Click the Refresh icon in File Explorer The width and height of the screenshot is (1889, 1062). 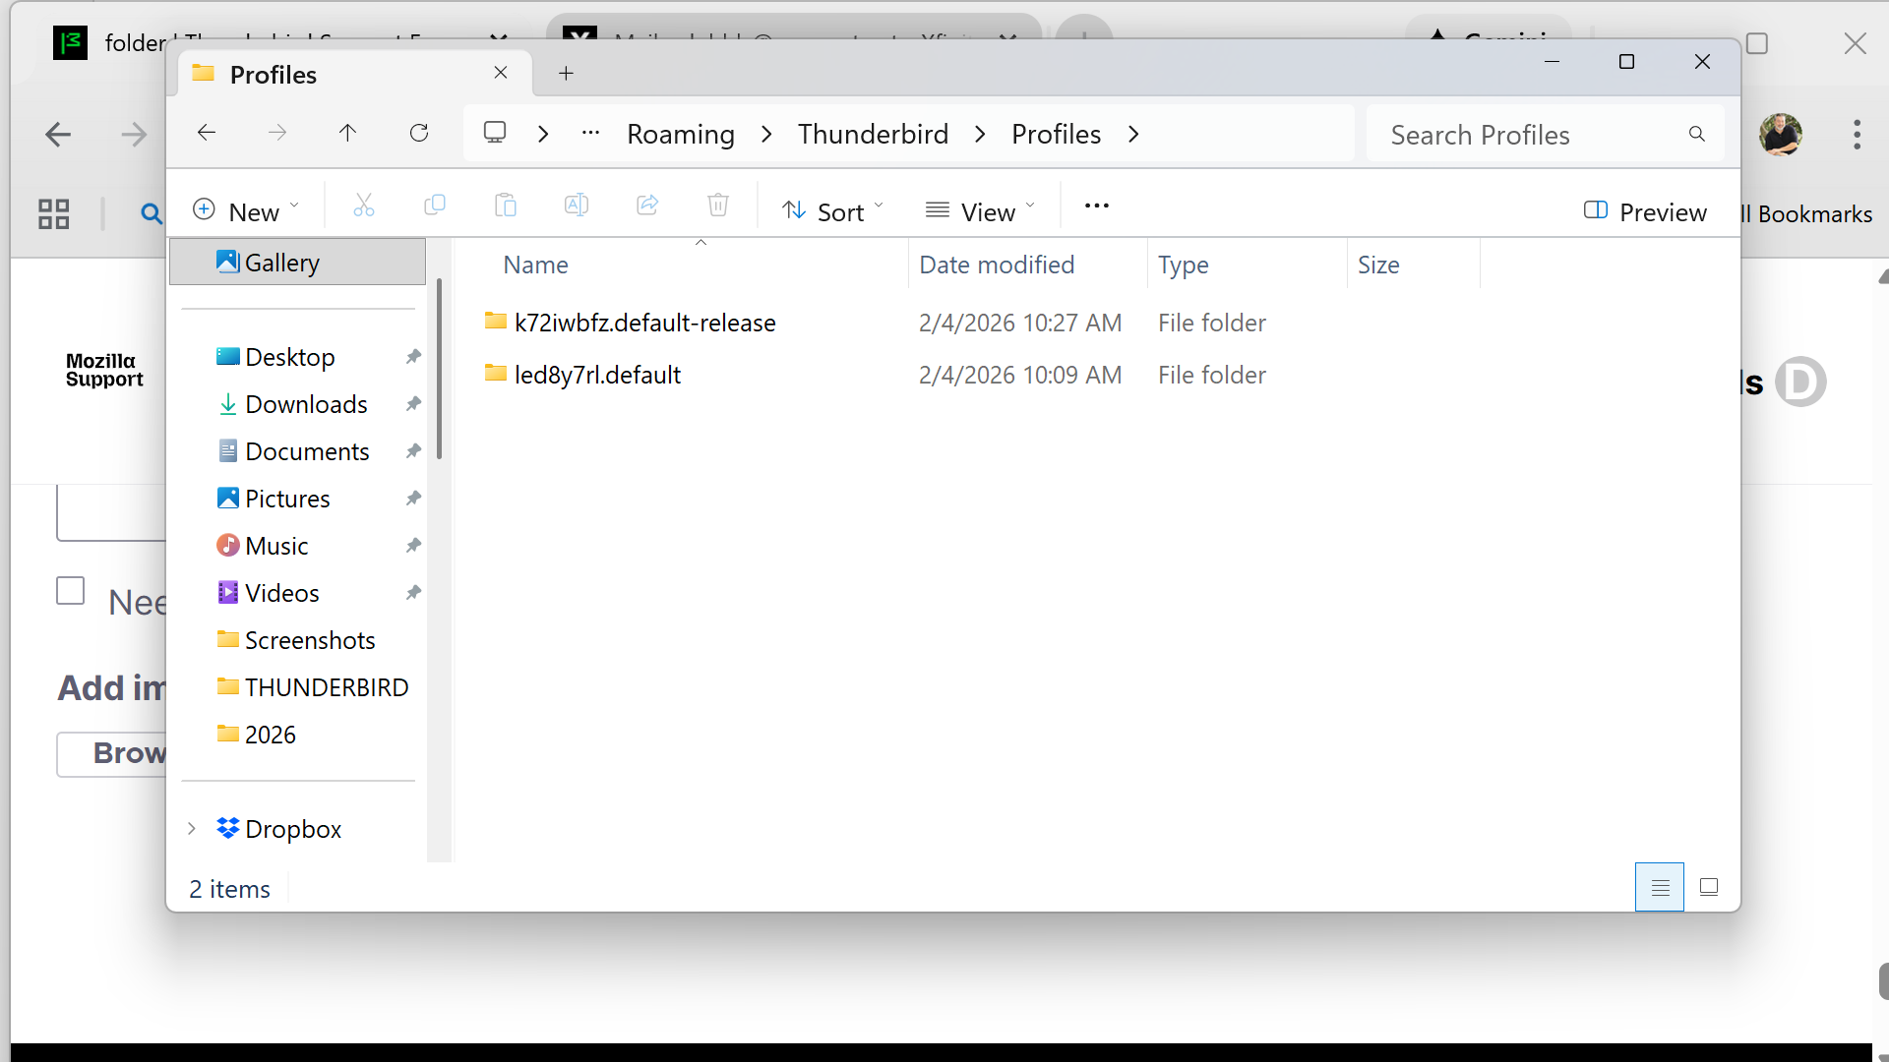click(x=419, y=133)
